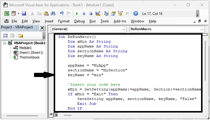Open the Project Explorer toolbar icon
The height and width of the screenshot is (120, 210).
coord(106,13)
